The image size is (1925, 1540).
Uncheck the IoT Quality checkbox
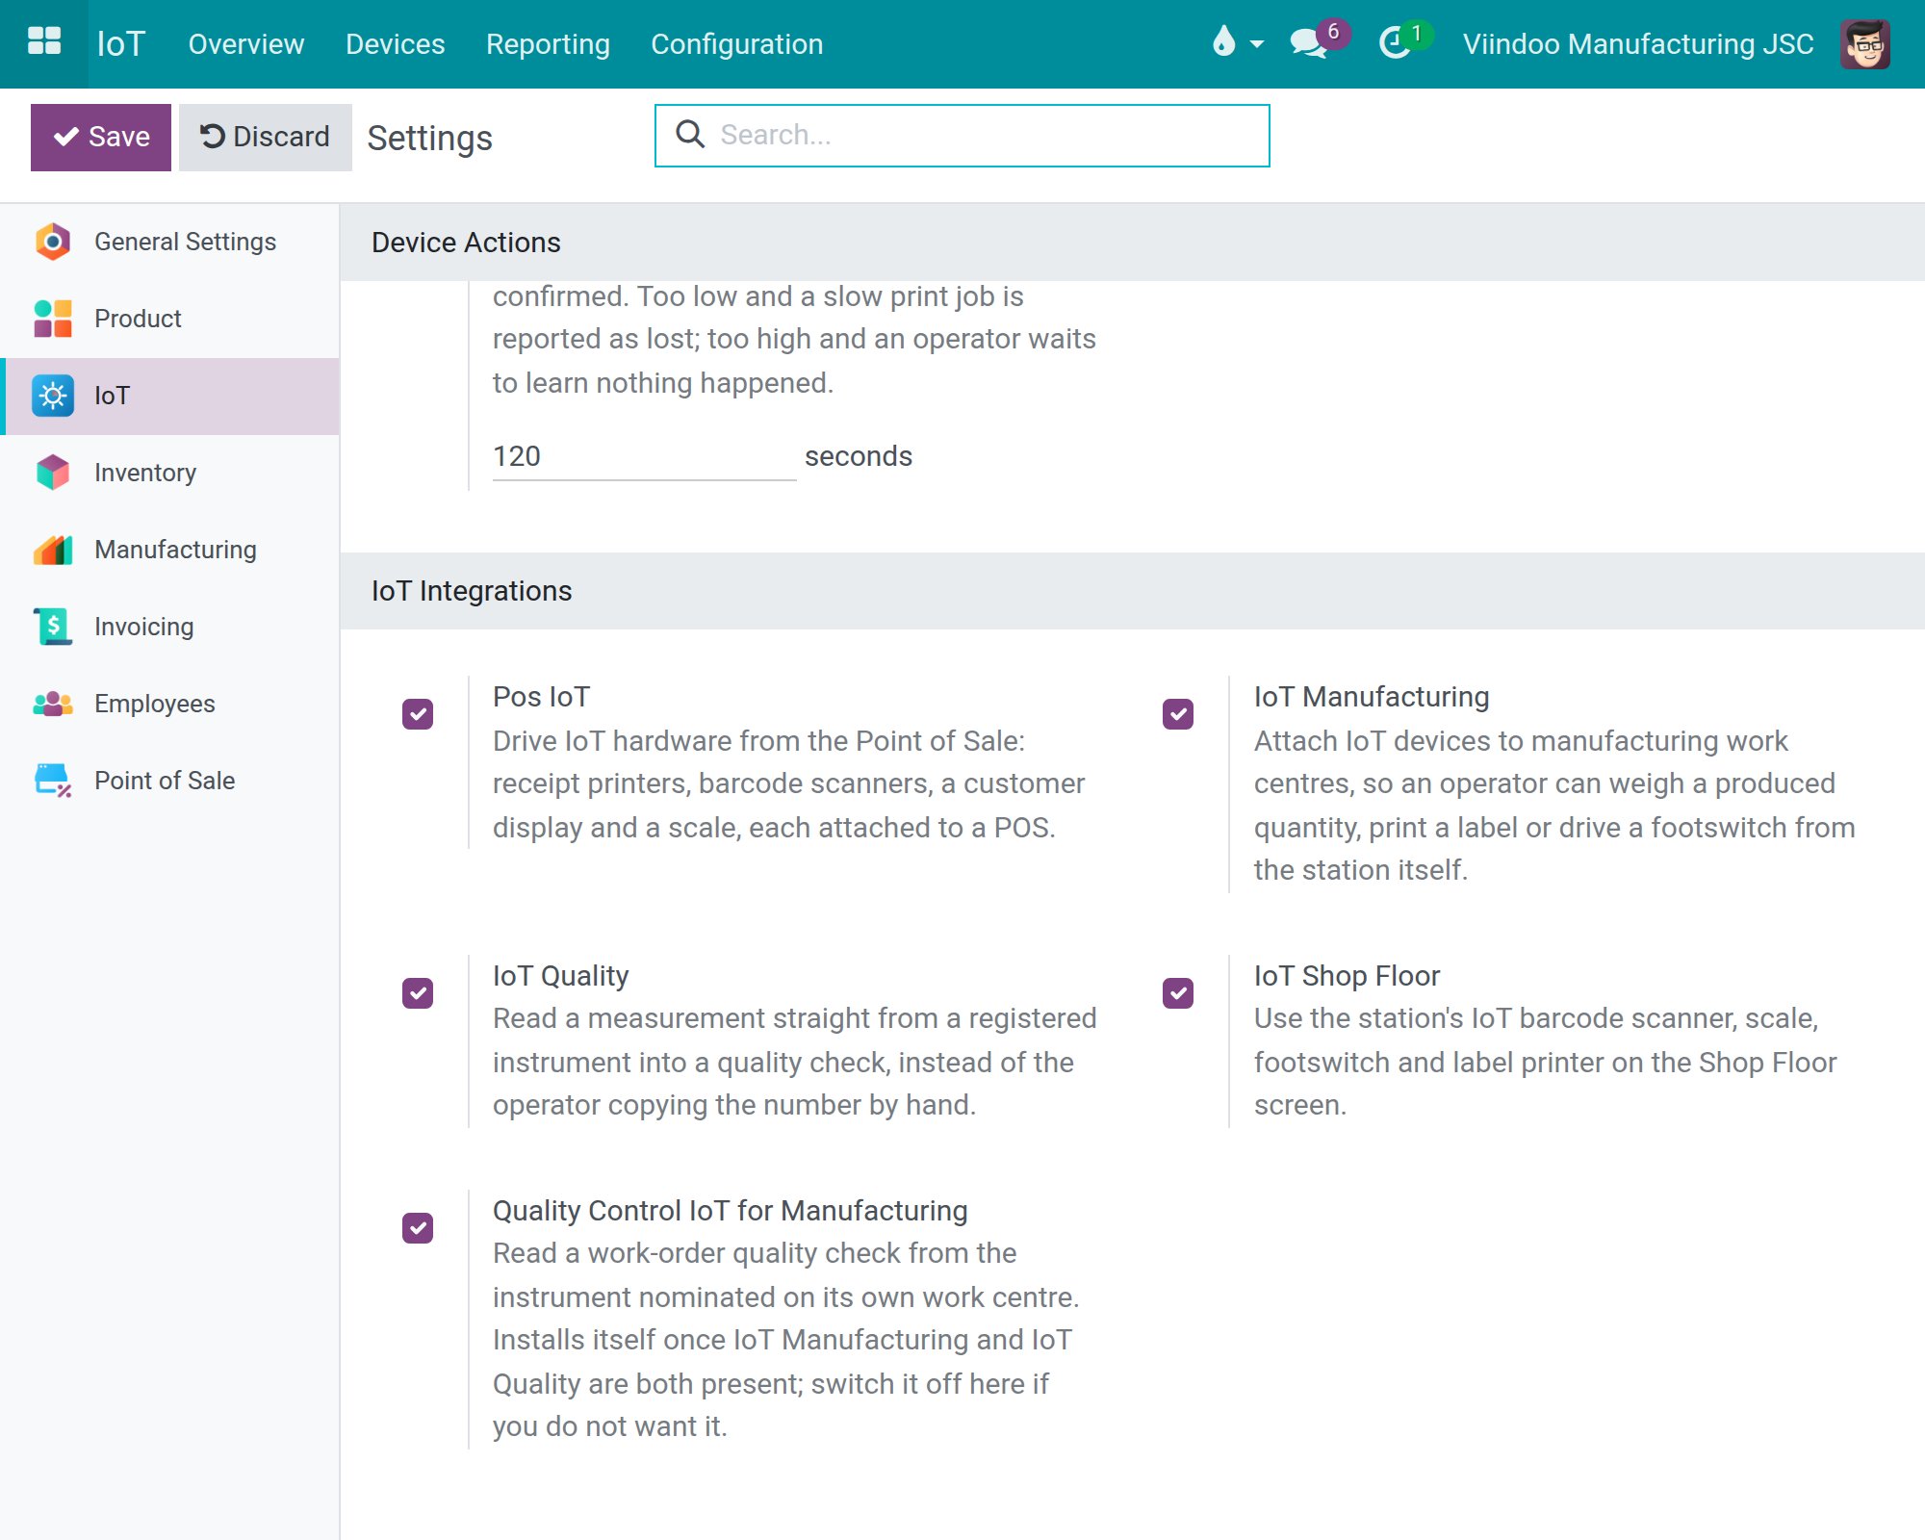[x=418, y=993]
